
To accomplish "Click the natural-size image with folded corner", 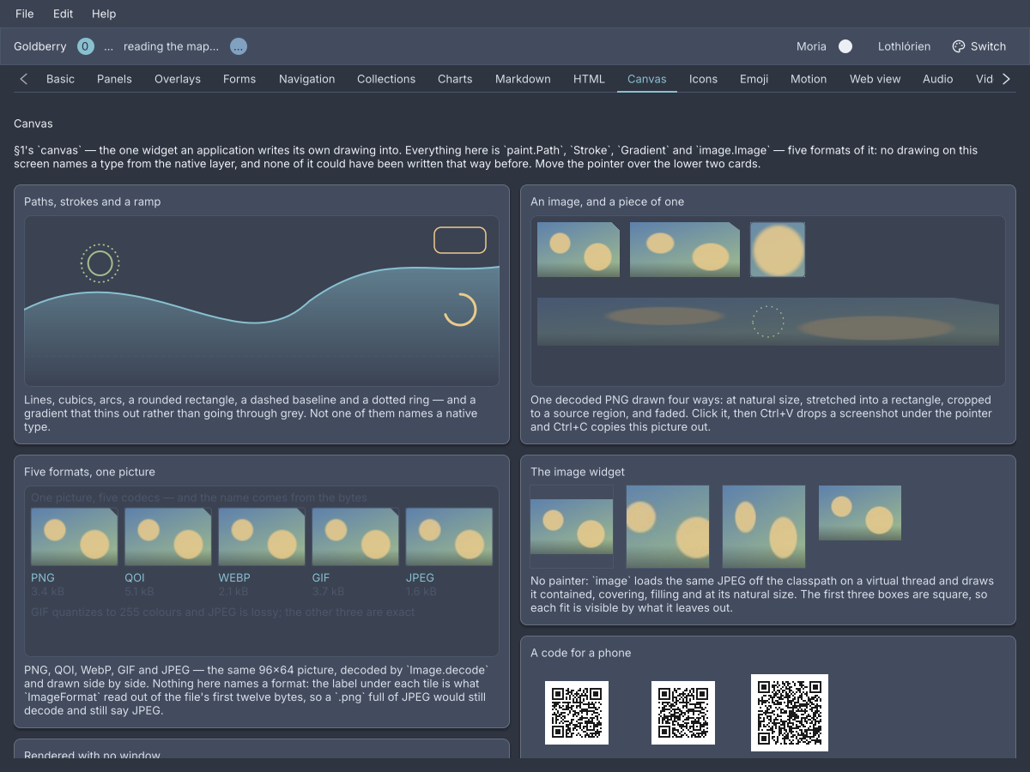I will click(x=579, y=250).
